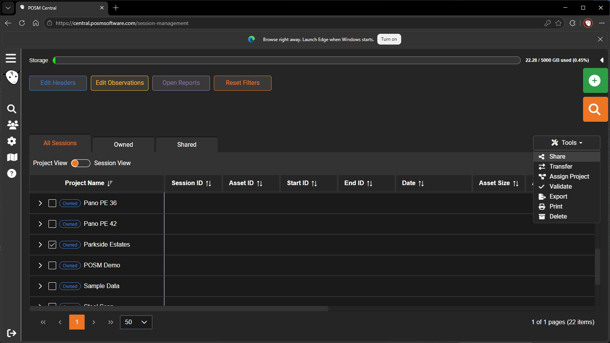Open settings gear in the sidebar
The image size is (610, 343).
(x=12, y=141)
